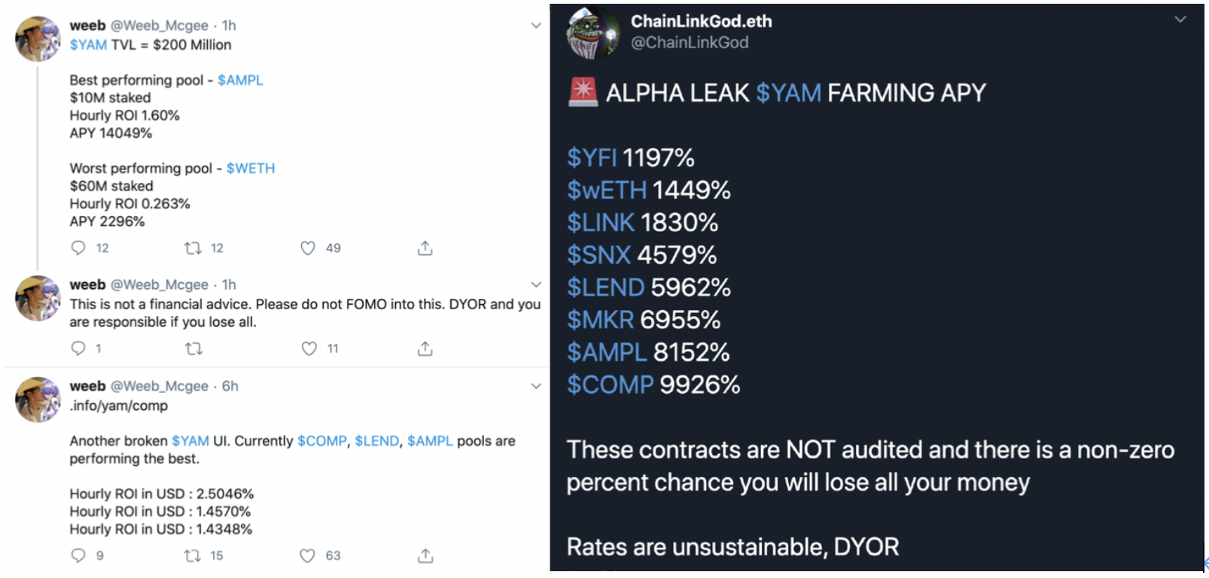Open chevron menu on ChainLinkGod.eth tweet
Image resolution: width=1209 pixels, height=578 pixels.
1180,20
